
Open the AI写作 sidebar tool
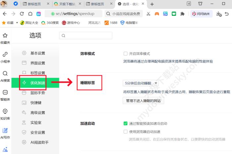click(5, 133)
